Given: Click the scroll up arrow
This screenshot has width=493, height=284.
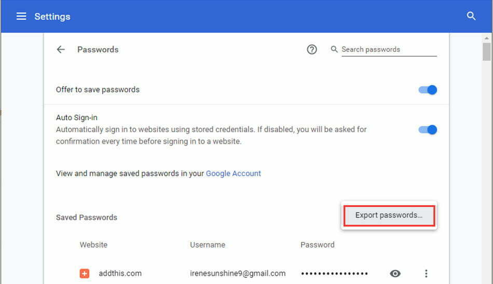Looking at the screenshot, I should pos(486,38).
